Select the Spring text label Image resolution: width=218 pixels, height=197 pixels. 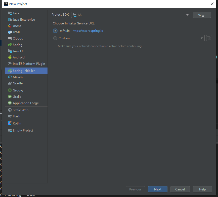click(x=18, y=45)
